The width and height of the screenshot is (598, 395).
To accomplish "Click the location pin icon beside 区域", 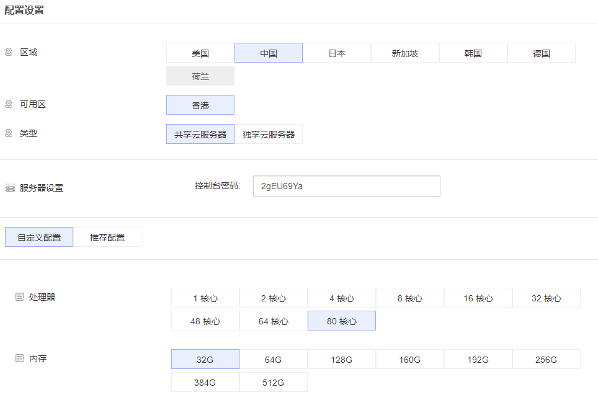I will pos(9,52).
